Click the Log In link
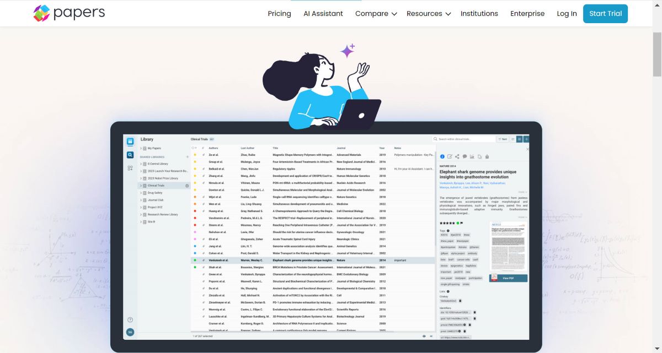 click(x=567, y=14)
